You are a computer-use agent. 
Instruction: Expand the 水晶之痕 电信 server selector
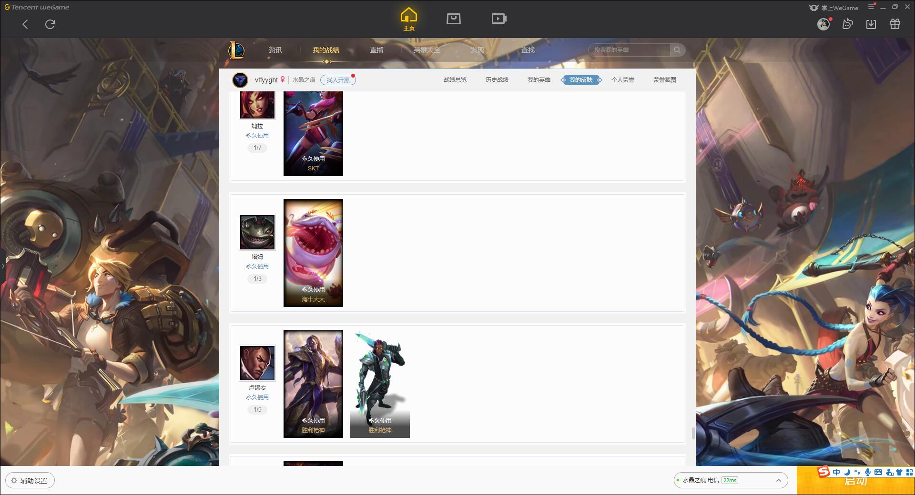click(730, 480)
